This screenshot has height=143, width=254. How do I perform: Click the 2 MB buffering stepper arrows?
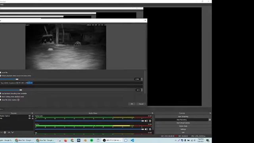pyautogui.click(x=142, y=79)
